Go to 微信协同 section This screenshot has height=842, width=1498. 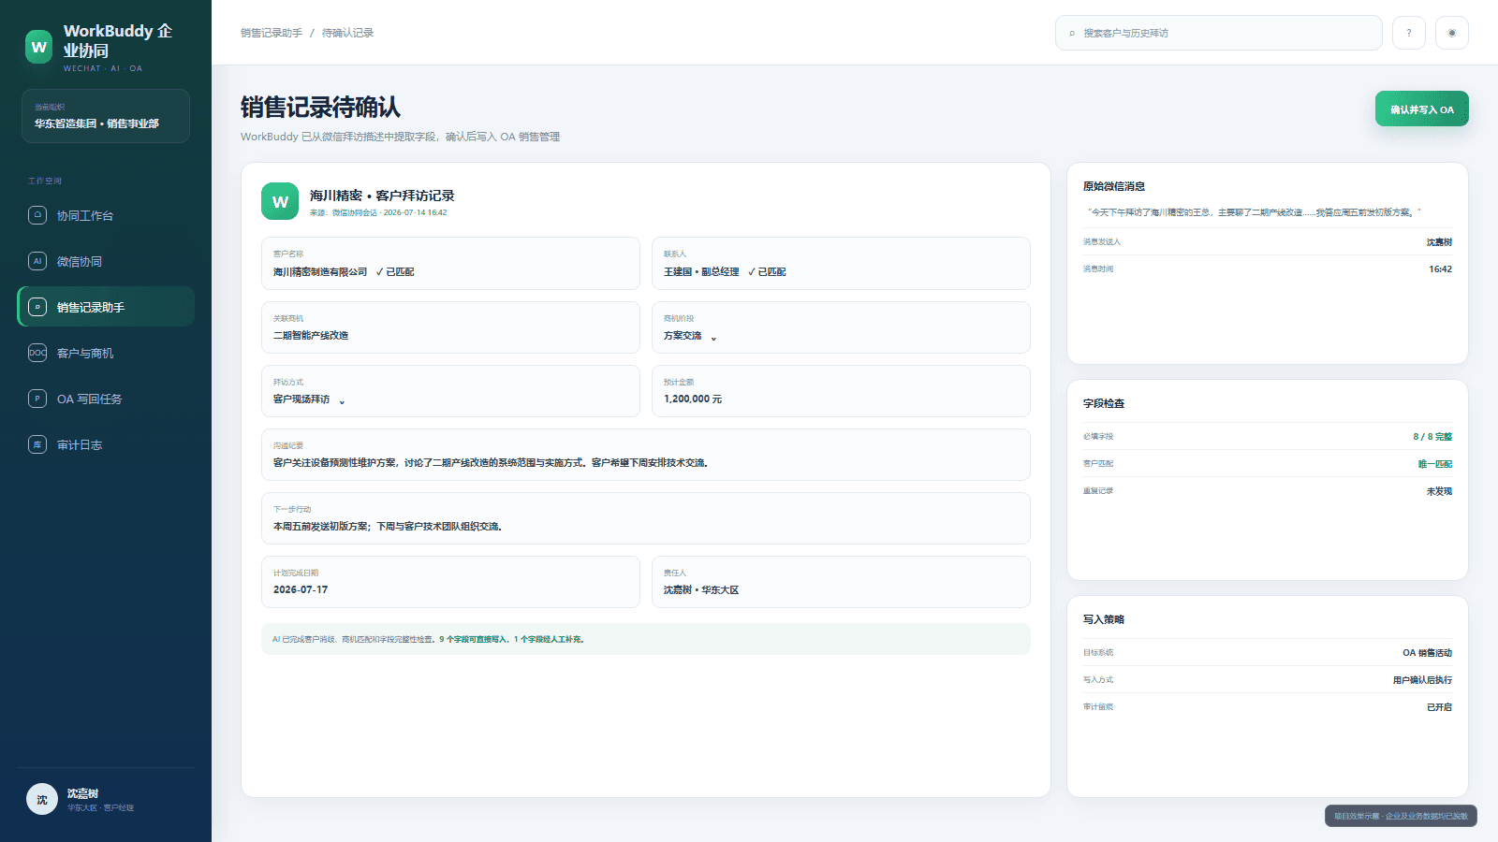[x=106, y=261]
